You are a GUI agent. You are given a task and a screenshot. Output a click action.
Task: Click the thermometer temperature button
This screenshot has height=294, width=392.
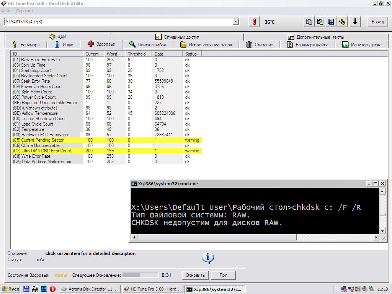254,22
